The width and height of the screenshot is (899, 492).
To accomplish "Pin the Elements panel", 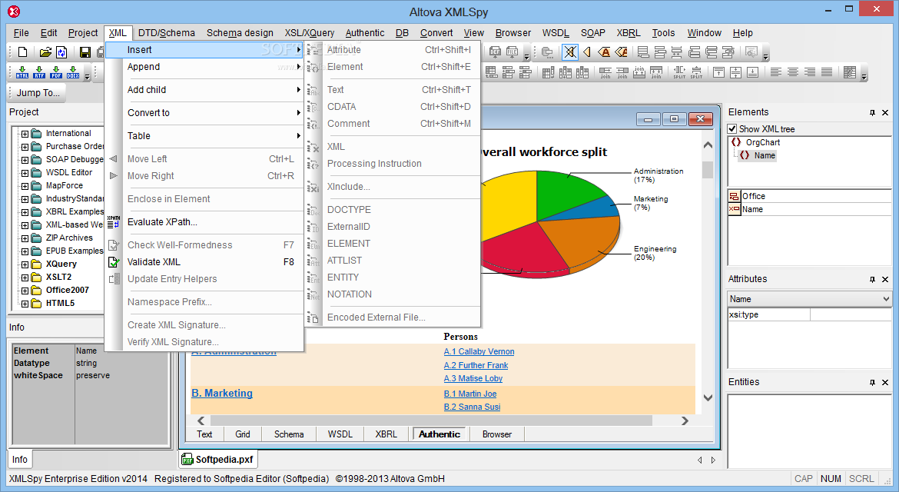I will [872, 112].
